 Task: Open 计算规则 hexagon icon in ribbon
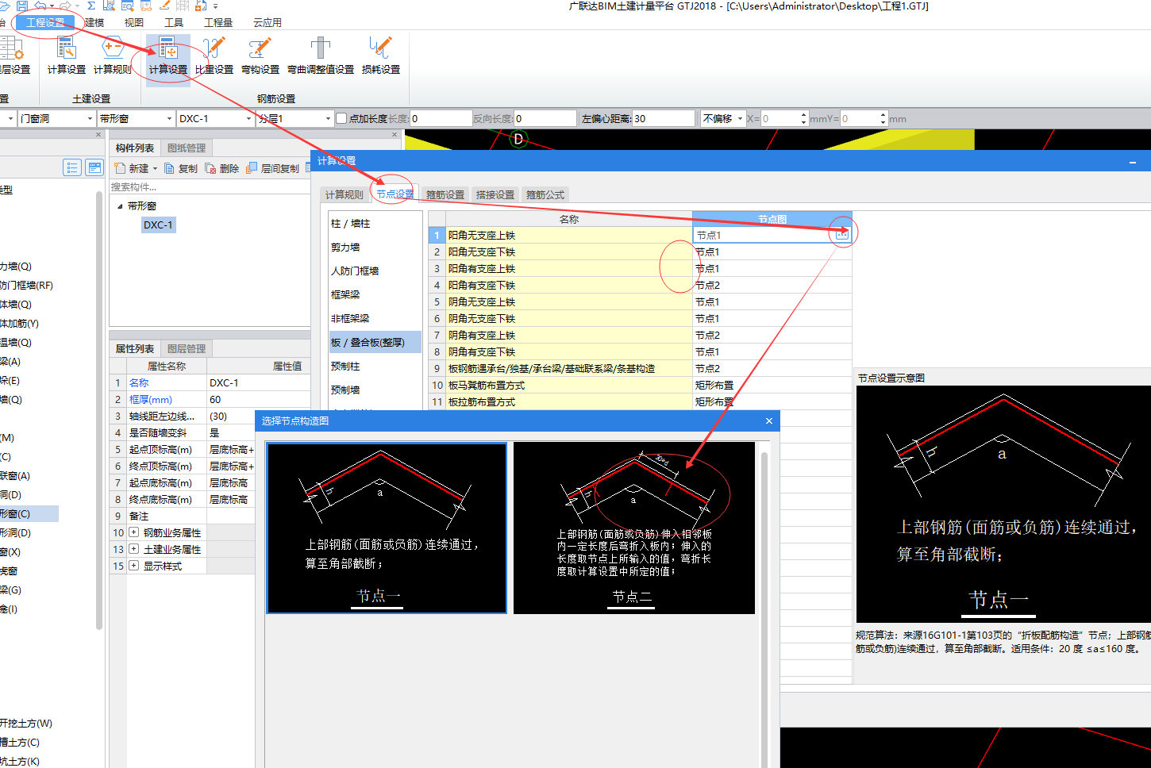113,48
